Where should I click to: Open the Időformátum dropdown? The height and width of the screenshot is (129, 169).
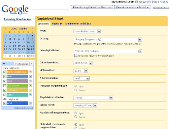click(81, 71)
